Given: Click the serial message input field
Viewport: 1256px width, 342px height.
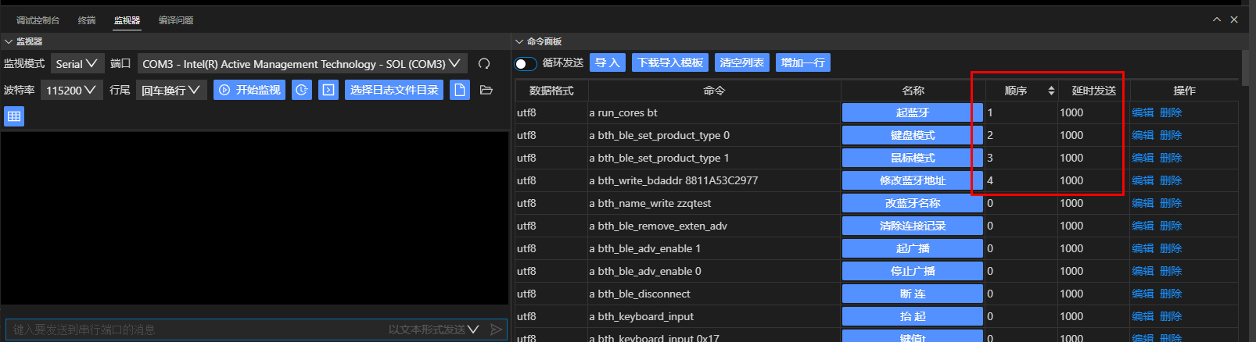Looking at the screenshot, I should click(x=196, y=330).
